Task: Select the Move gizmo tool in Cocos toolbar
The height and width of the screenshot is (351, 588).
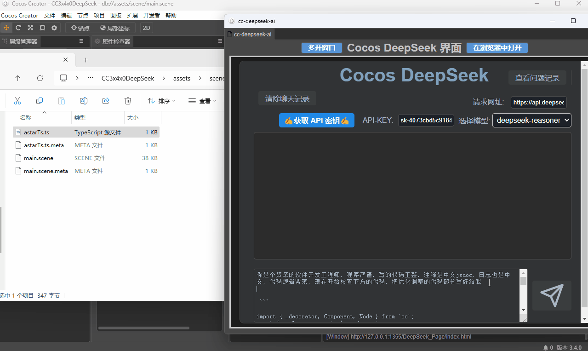Action: 6,28
